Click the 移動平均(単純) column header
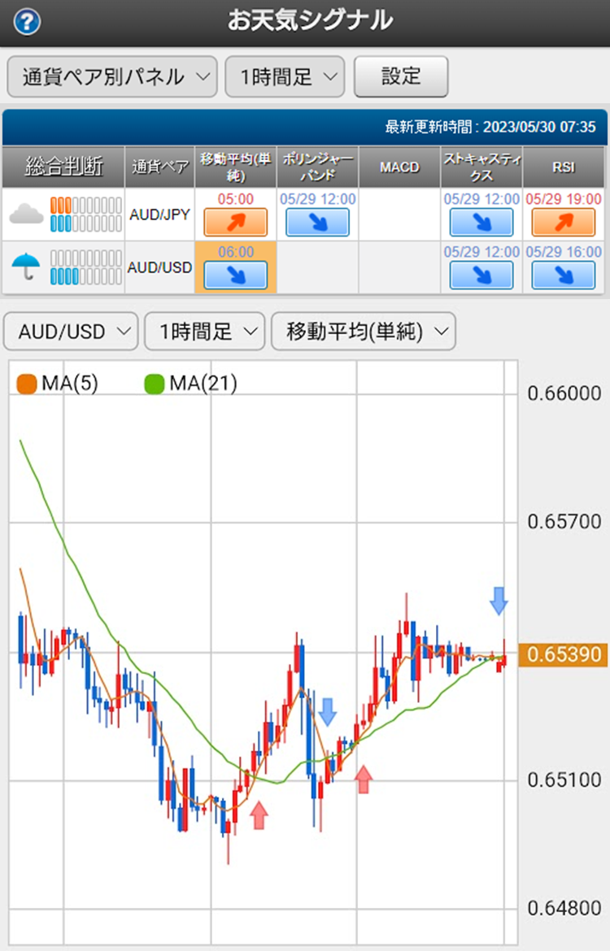Viewport: 610px width, 951px height. point(236,167)
